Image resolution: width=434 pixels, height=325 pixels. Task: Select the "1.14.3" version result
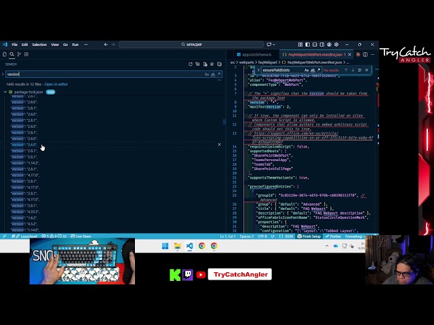(25, 163)
